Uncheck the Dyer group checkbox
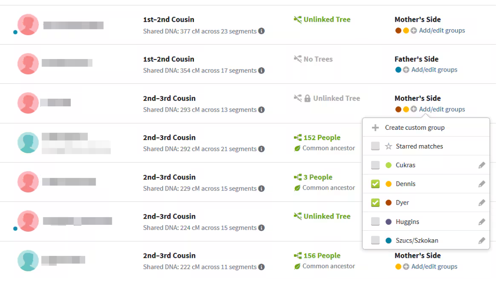This screenshot has height=283, width=500. coord(375,203)
